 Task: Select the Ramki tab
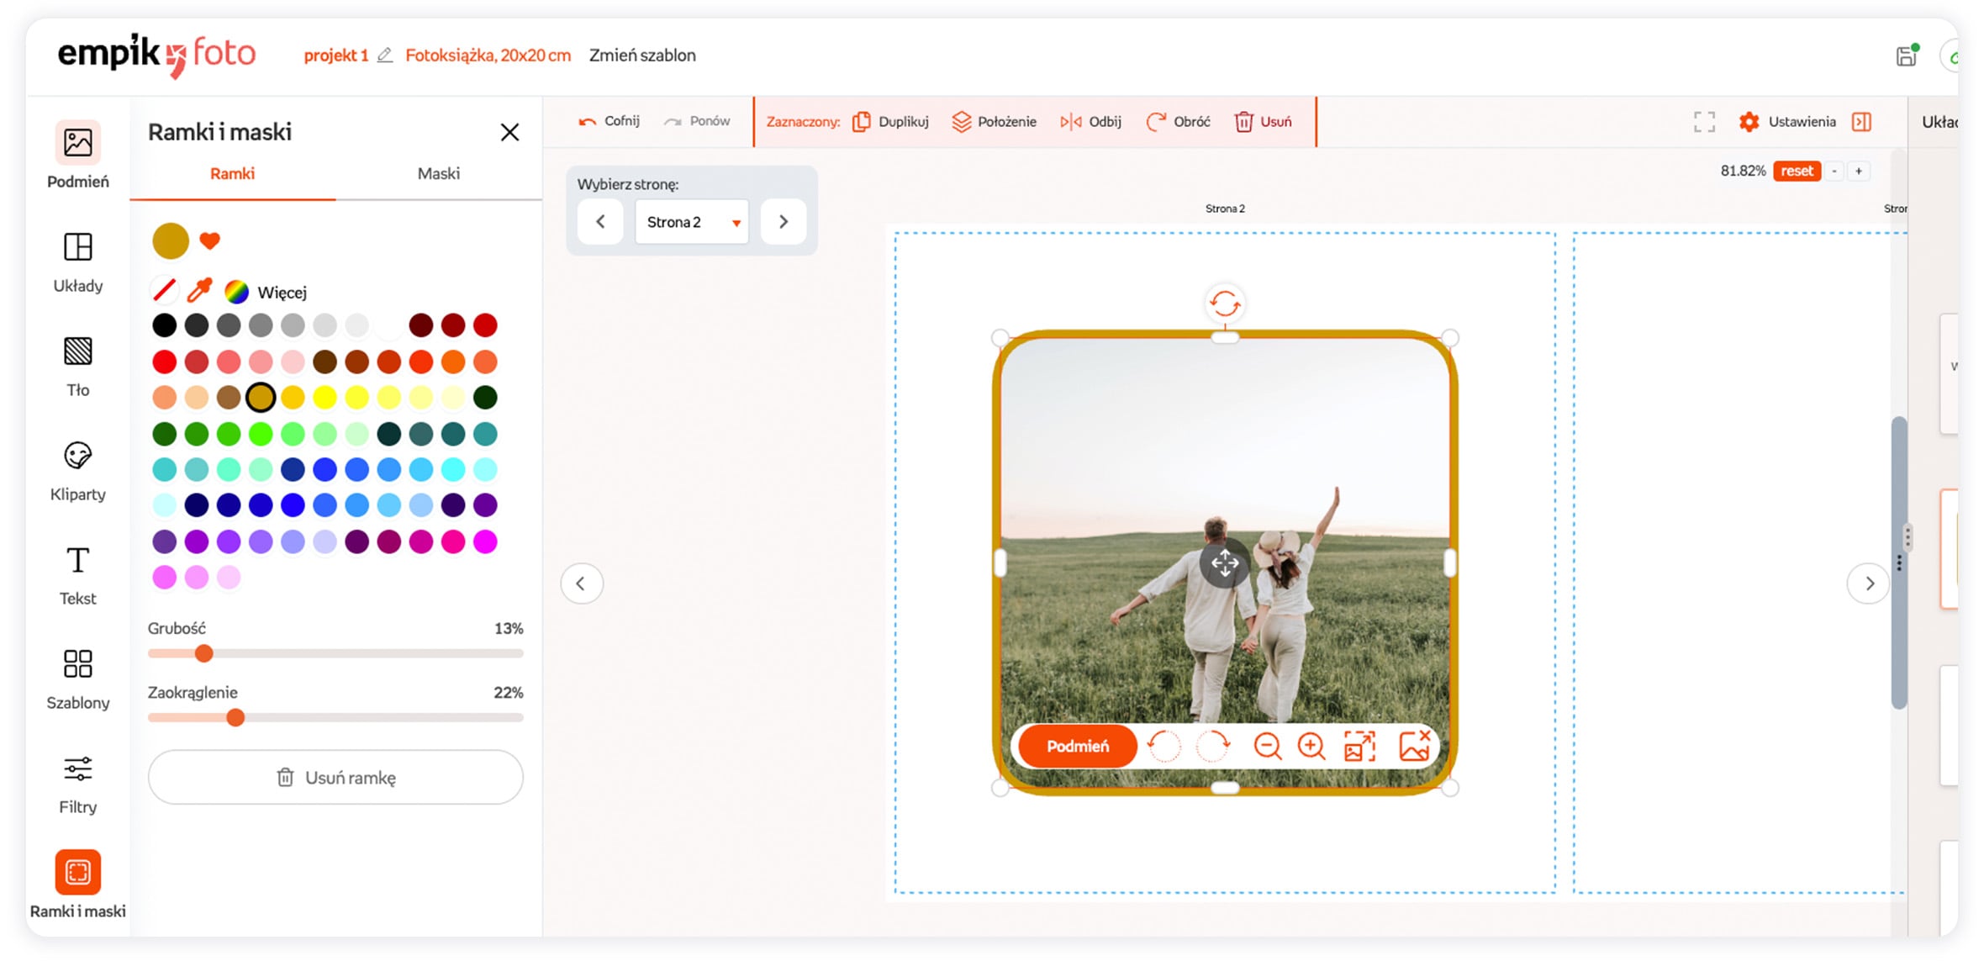click(232, 173)
